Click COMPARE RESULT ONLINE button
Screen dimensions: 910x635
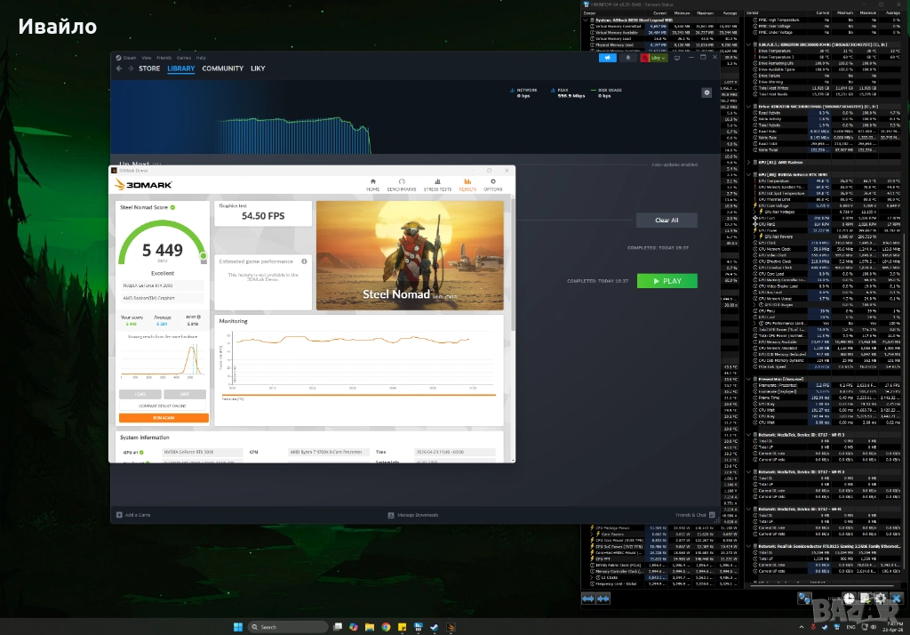click(164, 406)
